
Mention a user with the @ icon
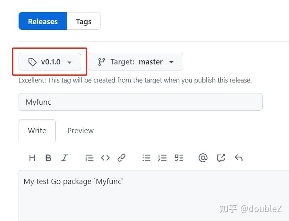click(x=203, y=158)
